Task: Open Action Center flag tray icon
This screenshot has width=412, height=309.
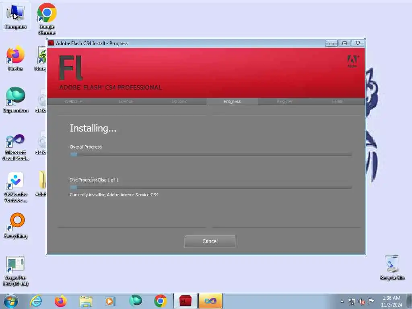Action: [371, 301]
